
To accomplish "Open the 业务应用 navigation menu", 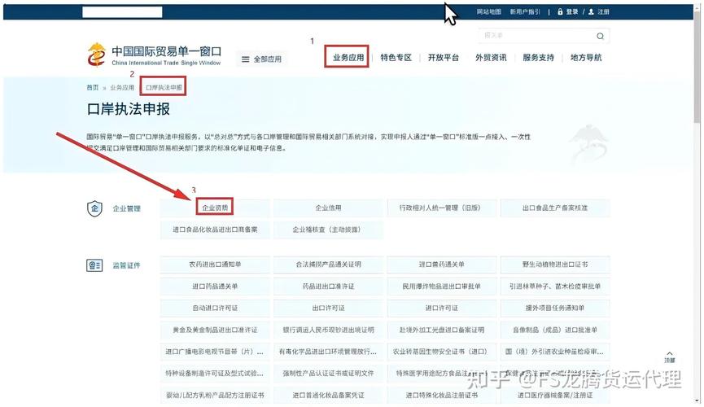I will click(348, 58).
